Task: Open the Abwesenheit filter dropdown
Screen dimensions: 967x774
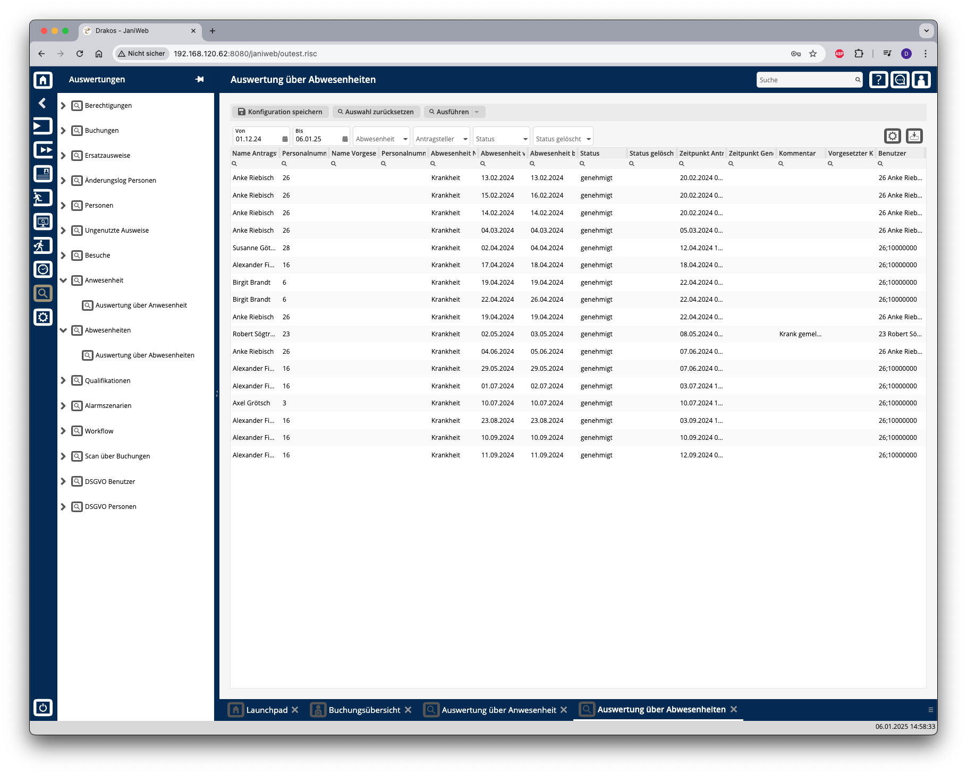Action: [381, 137]
